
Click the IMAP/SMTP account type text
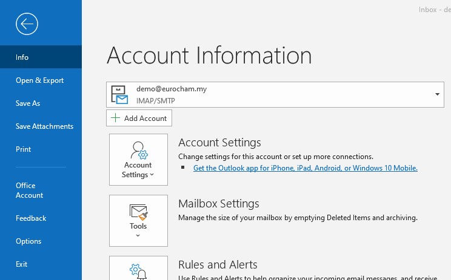156,101
